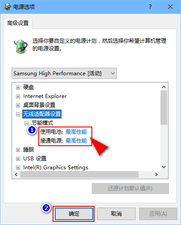181x225 pixels.
Task: Expand the USB 设置 node
Action: [x=18, y=159]
